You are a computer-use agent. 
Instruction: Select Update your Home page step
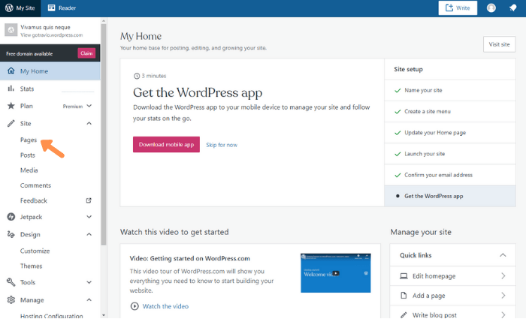click(x=450, y=133)
